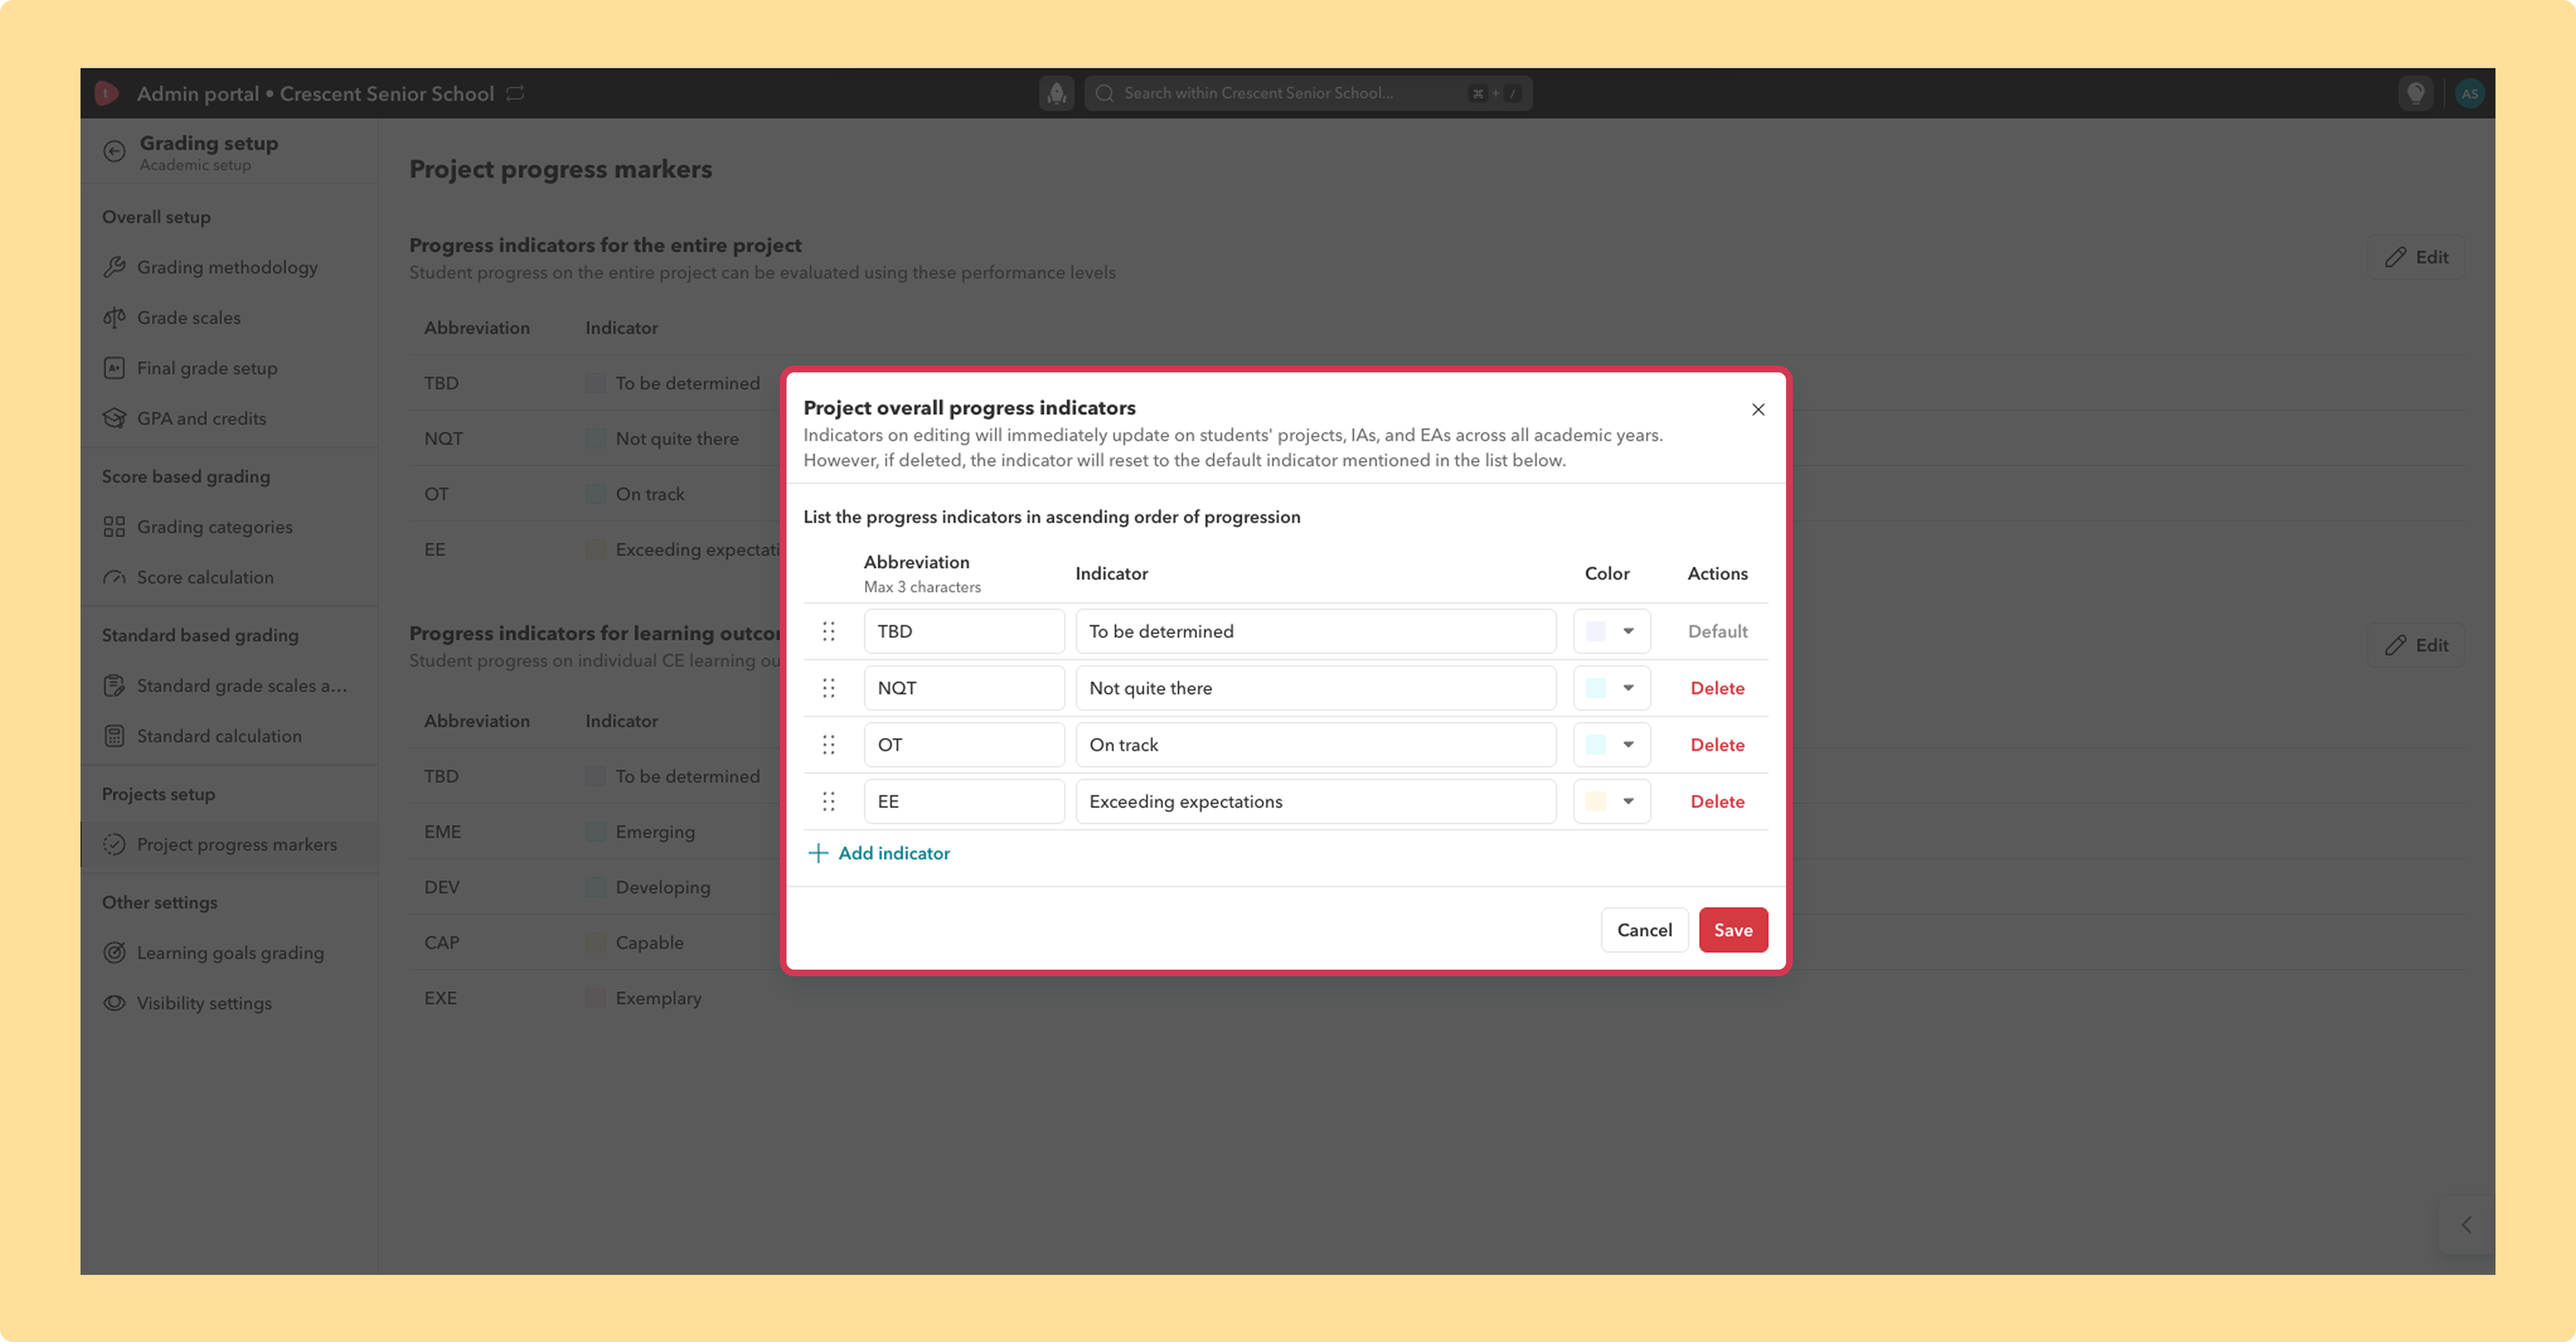Collapse the side panel using the chevron
The height and width of the screenshot is (1342, 2576).
pos(2466,1225)
